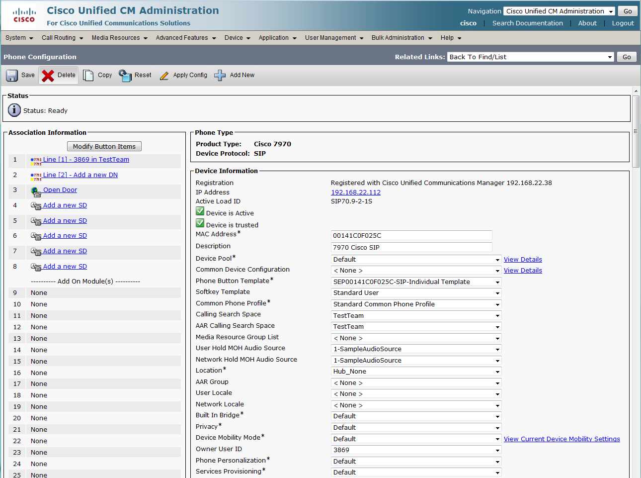The height and width of the screenshot is (478, 641).
Task: Expand the Related Links dropdown
Action: pos(530,57)
